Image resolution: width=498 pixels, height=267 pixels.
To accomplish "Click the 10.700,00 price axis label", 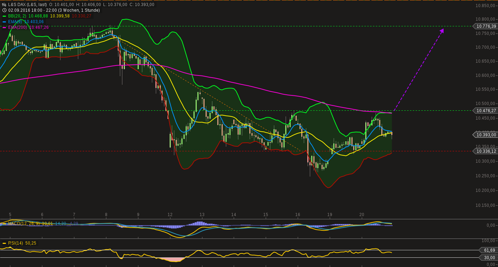I will (x=486, y=47).
